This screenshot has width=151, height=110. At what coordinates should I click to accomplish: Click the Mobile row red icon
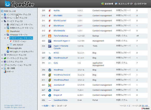pos(49,10)
